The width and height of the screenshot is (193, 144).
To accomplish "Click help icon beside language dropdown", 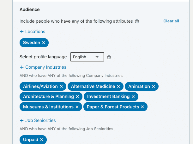I will point(109,57).
